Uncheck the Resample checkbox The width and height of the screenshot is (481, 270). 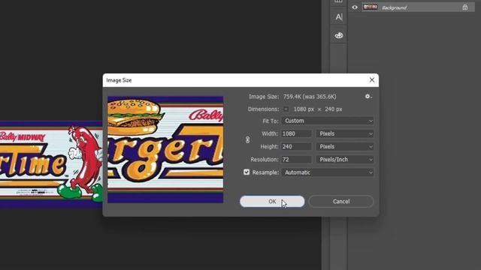point(247,172)
